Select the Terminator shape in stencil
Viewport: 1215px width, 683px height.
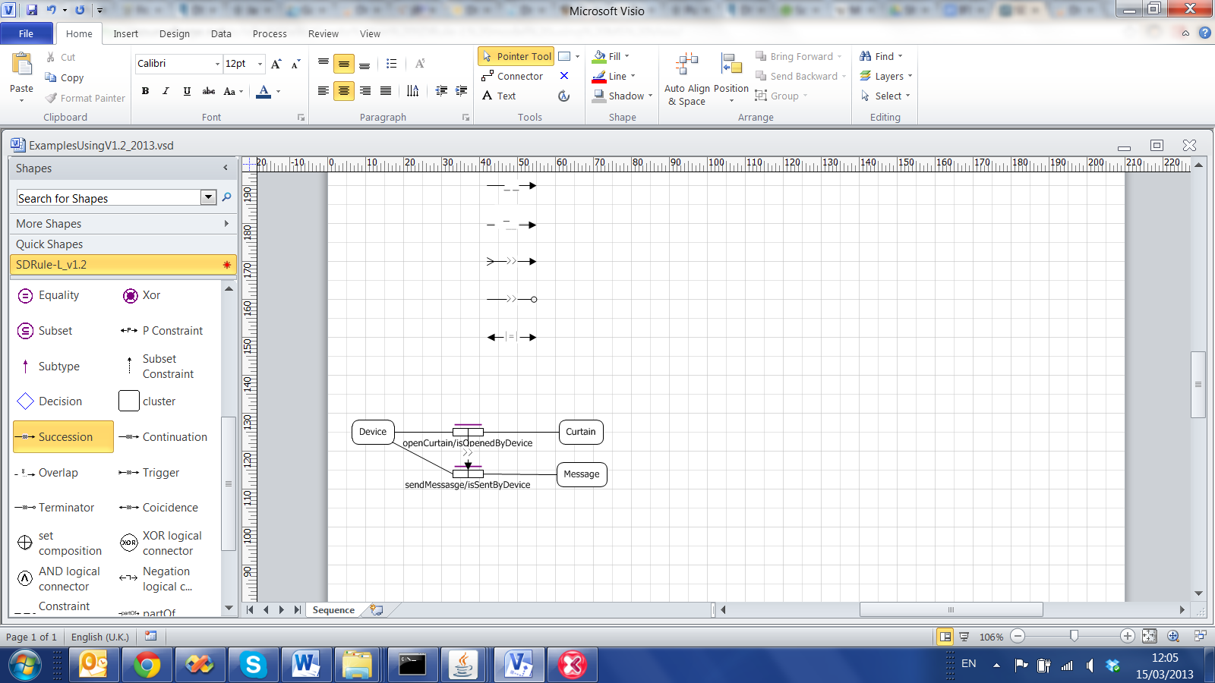(55, 508)
